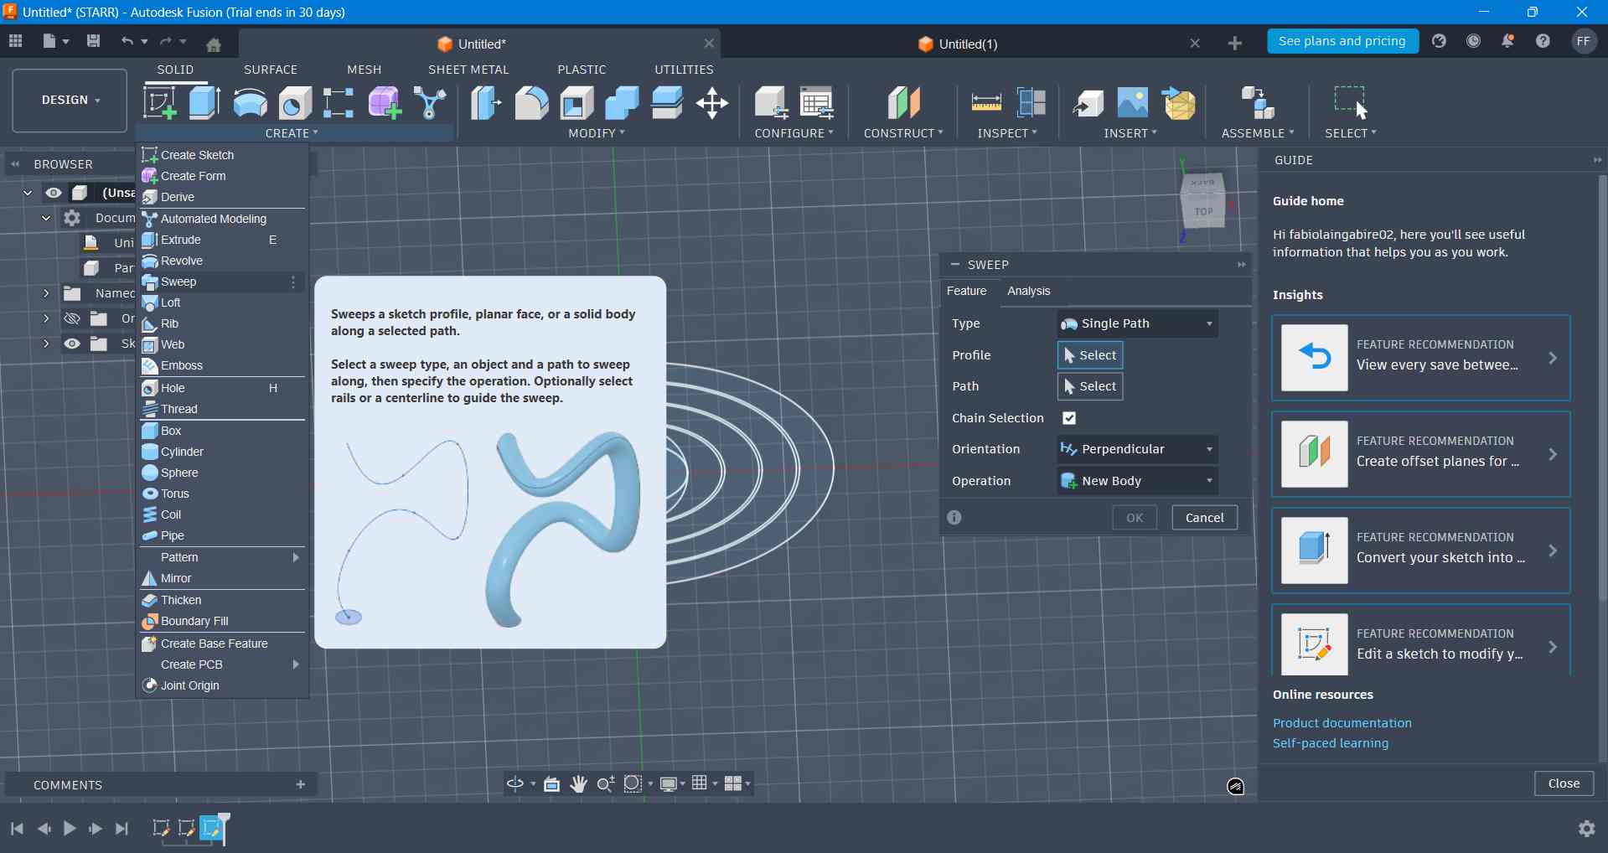The image size is (1608, 853).
Task: Select the Shell tool
Action: tap(577, 103)
